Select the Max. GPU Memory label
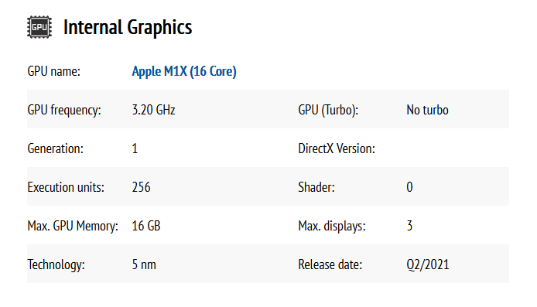 [x=73, y=226]
